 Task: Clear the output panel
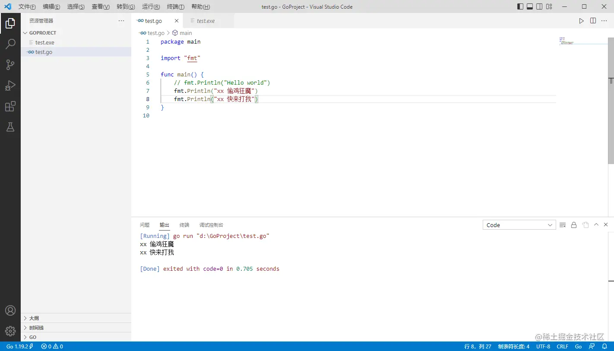click(x=563, y=225)
